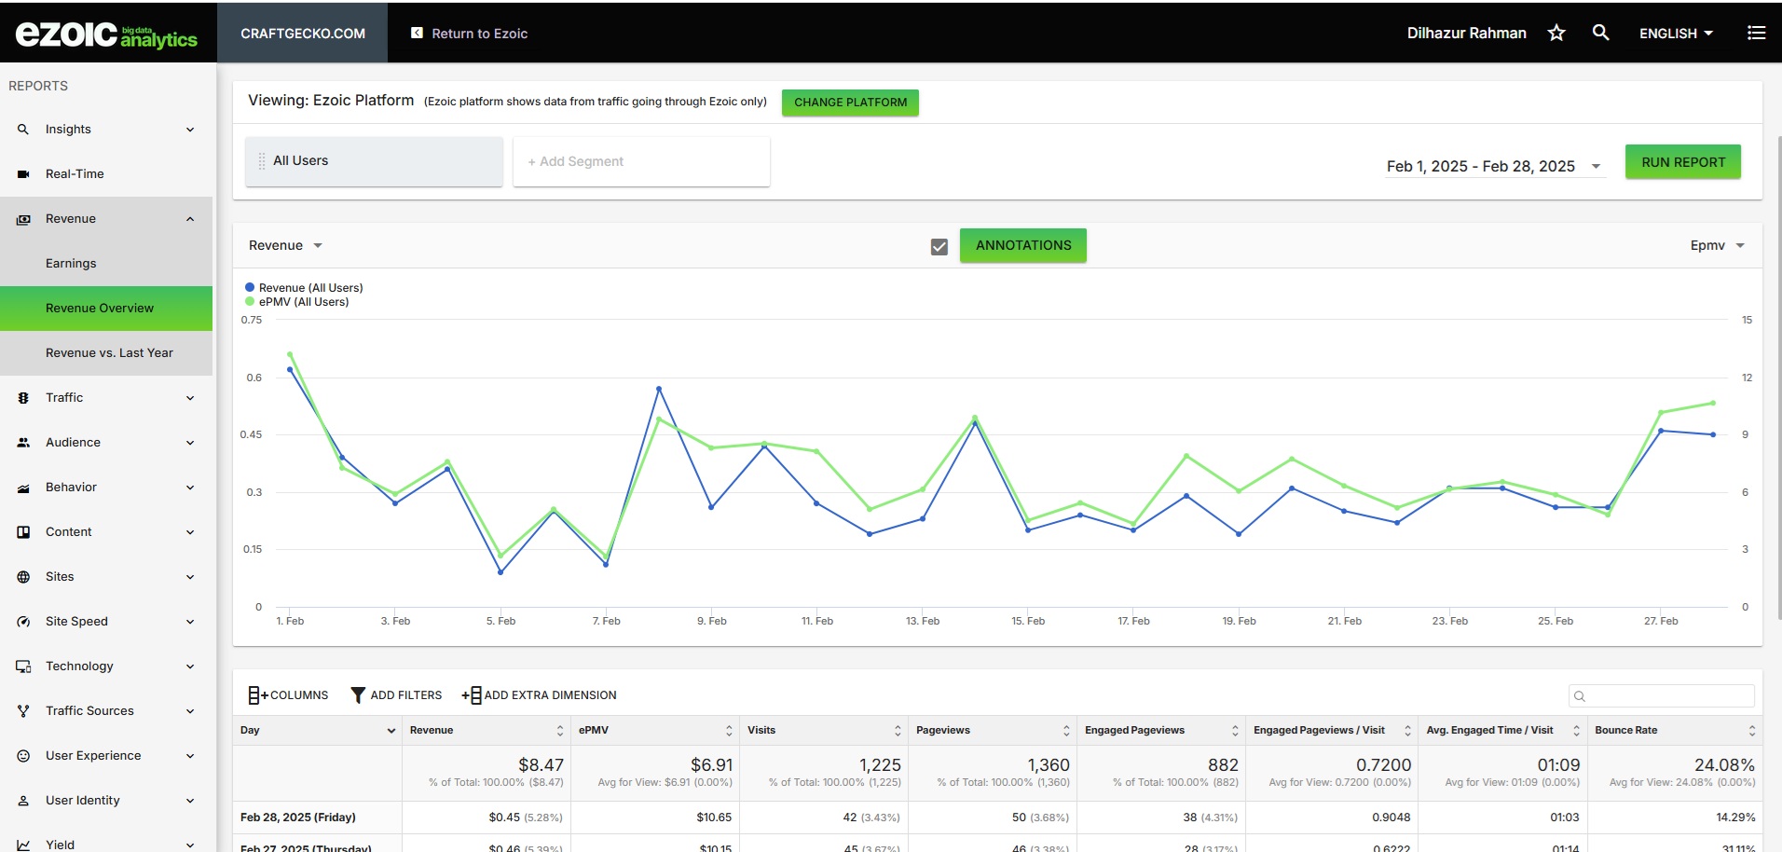Open the Day column dropdown
This screenshot has height=852, width=1782.
click(391, 731)
